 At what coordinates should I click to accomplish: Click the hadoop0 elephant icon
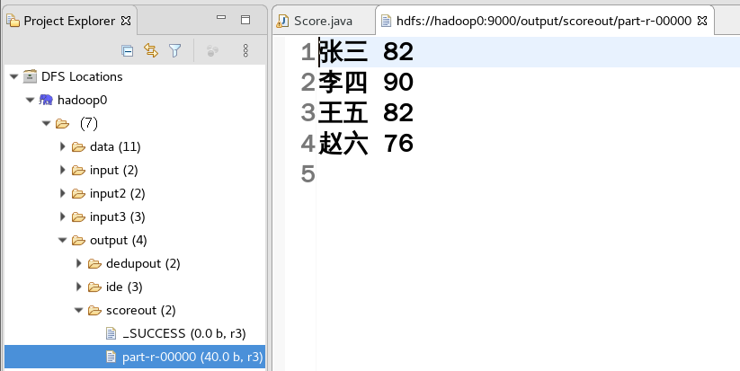(46, 100)
